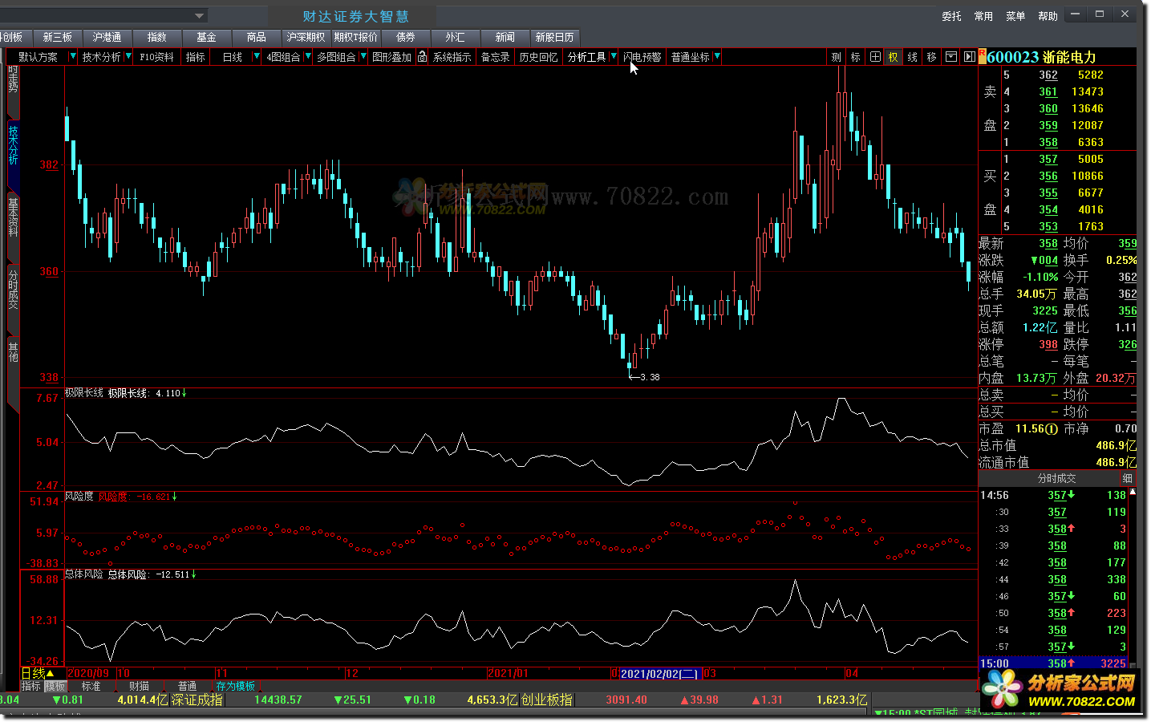The width and height of the screenshot is (1151, 722).
Task: Open dropdown arrow next to 分析工具
Action: click(x=614, y=57)
